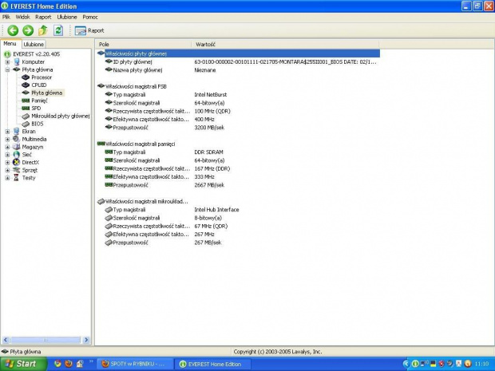495x371 pixels.
Task: Select the CPUID tree item
Action: [39, 85]
